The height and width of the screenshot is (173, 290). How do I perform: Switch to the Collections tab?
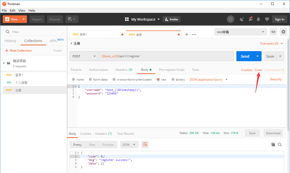pyautogui.click(x=33, y=41)
